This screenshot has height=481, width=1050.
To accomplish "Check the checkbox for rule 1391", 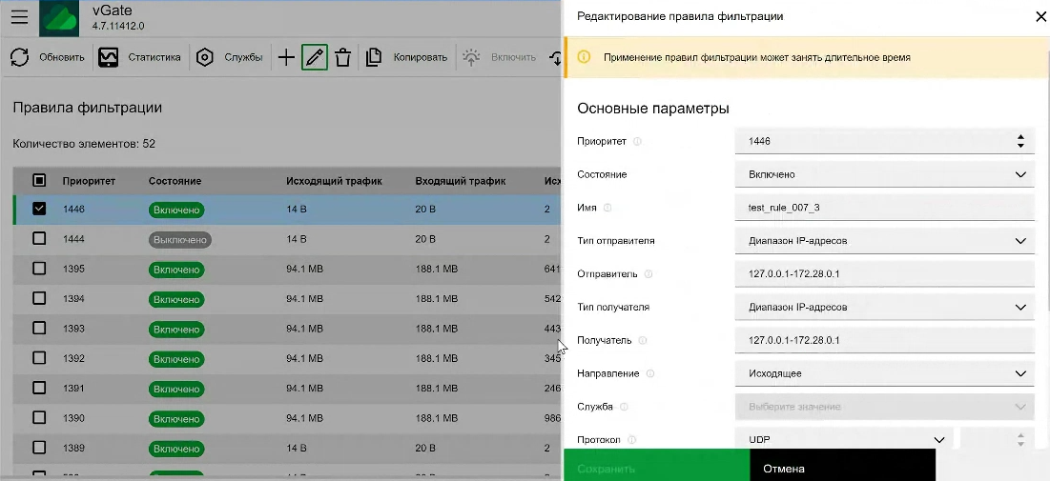I will click(39, 388).
